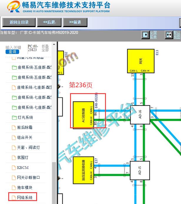Open the KBCM page
The height and width of the screenshot is (204, 181).
pyautogui.click(x=23, y=167)
